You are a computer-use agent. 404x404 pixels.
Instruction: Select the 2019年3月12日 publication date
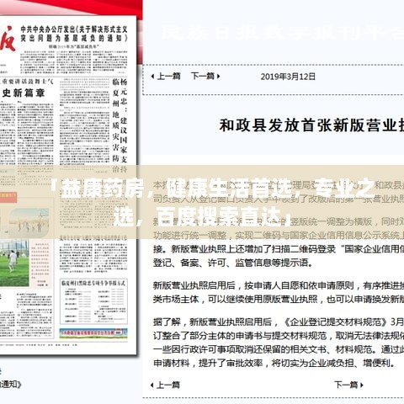[288, 77]
